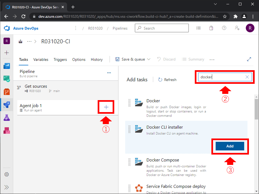Switch to the History tab
Viewport: 259px width, 194px height.
(97, 60)
